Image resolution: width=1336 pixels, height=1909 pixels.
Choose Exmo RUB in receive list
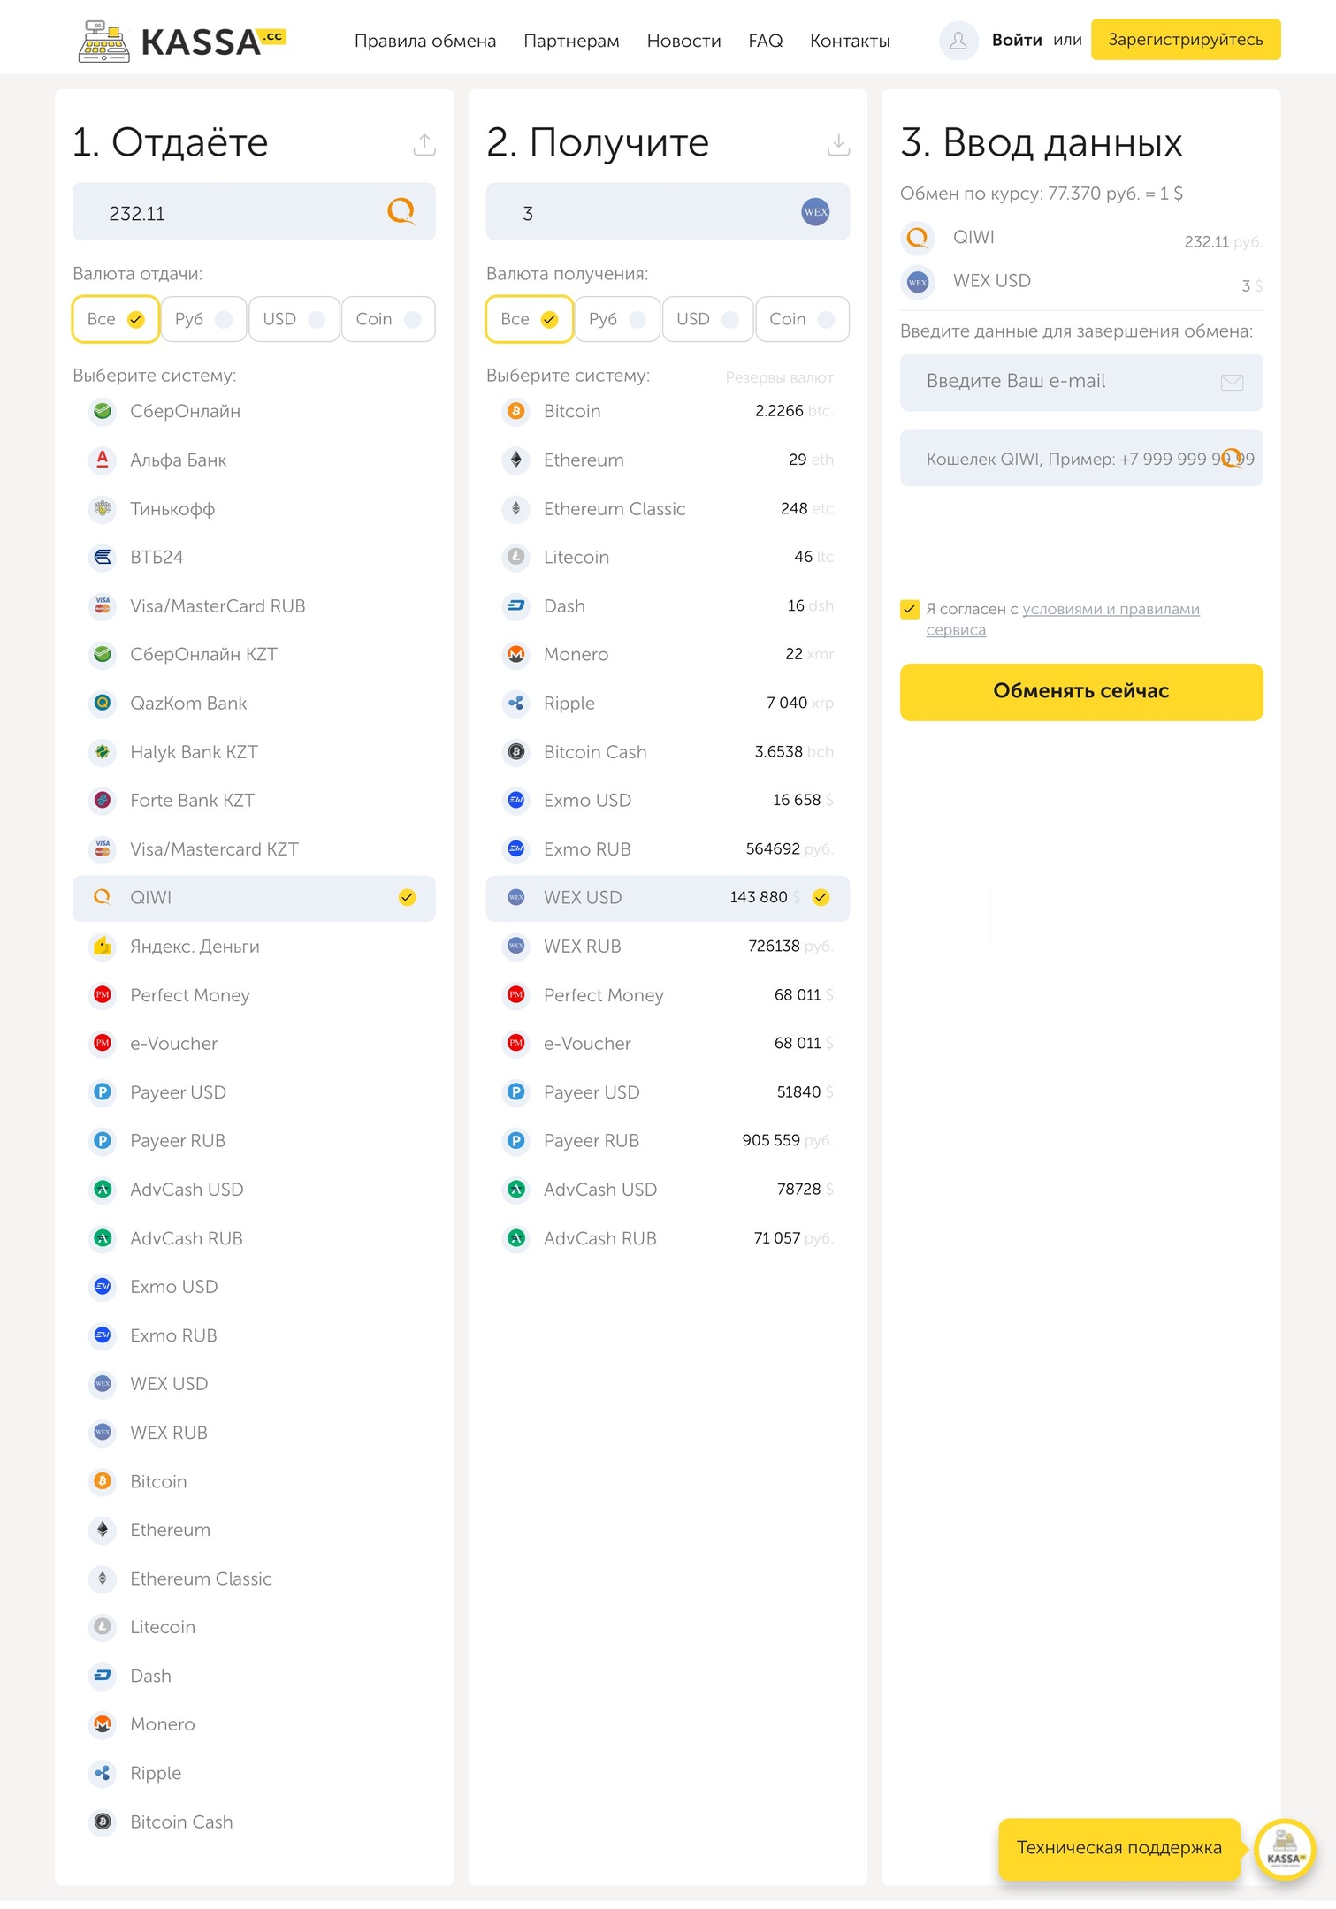coord(668,849)
